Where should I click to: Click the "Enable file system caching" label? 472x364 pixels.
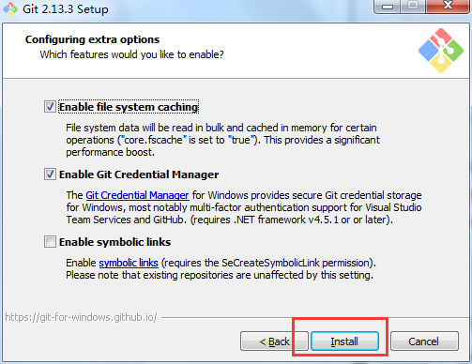click(x=129, y=107)
